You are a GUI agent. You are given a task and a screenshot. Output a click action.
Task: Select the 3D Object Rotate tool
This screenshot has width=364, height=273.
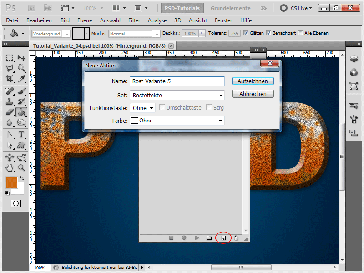pyautogui.click(x=10, y=157)
